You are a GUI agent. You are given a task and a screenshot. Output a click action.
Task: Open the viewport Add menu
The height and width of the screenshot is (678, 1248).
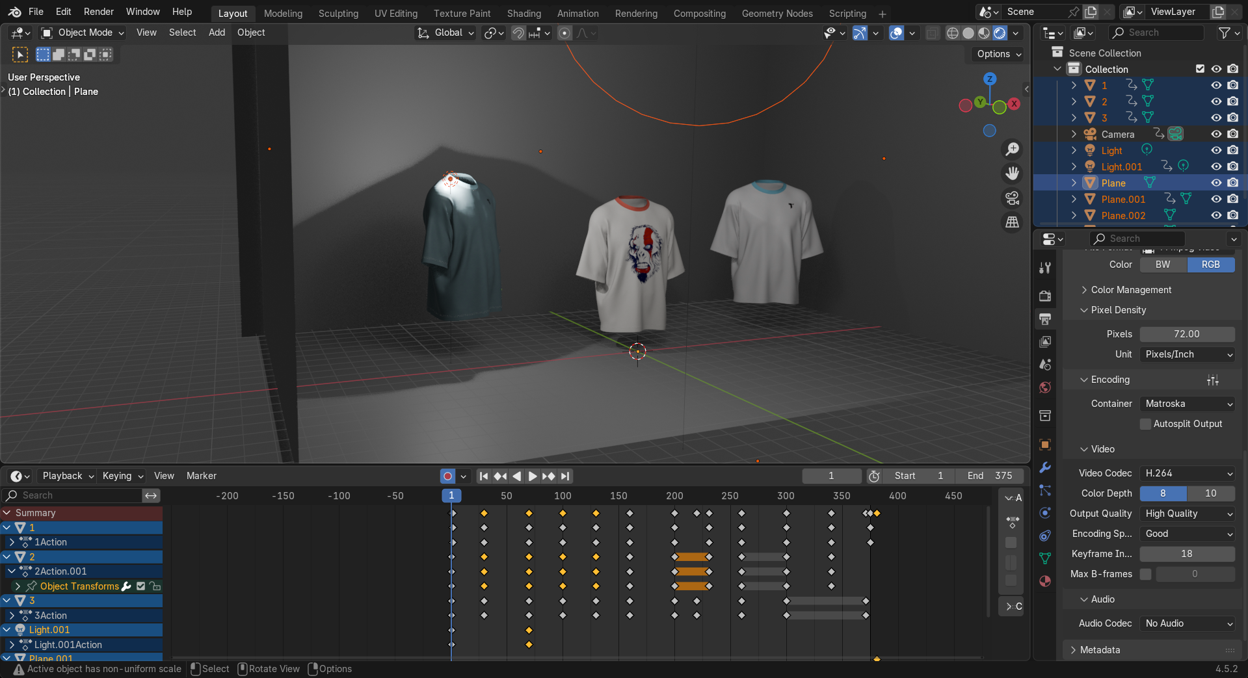coord(217,33)
